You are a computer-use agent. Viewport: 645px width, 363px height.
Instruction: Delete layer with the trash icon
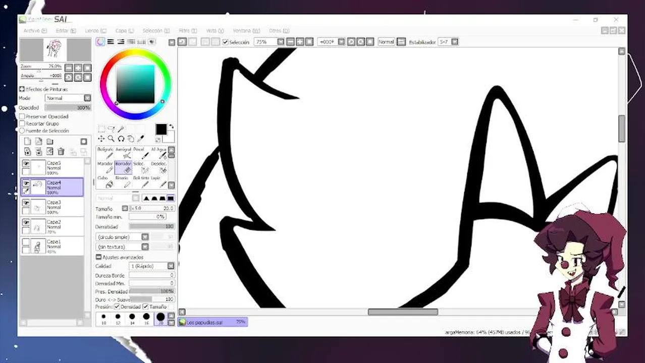click(x=61, y=151)
